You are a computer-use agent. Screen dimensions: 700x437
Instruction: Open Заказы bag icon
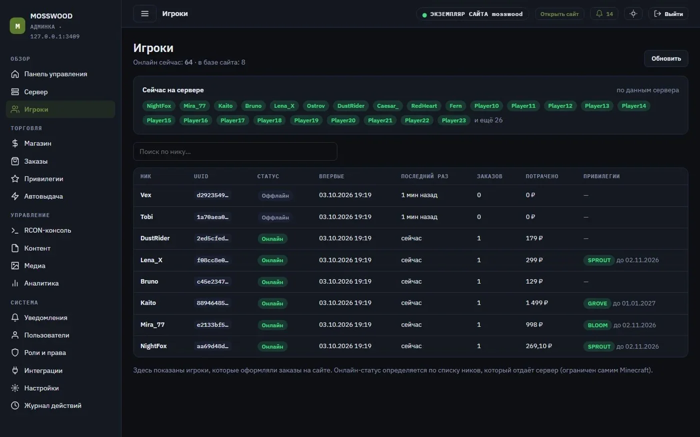[x=15, y=161]
